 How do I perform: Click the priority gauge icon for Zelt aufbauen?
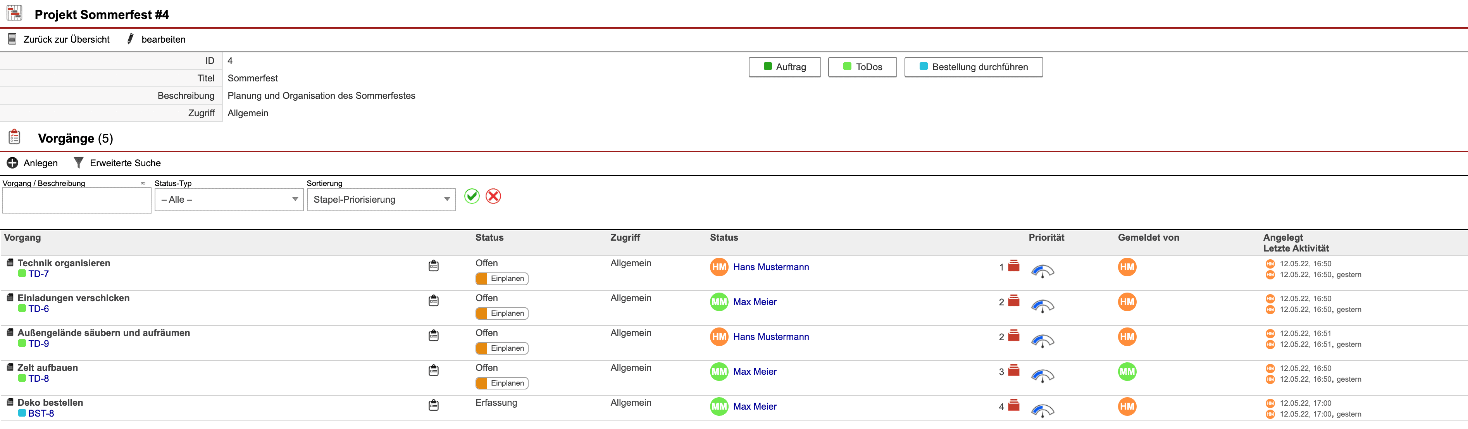pos(1042,376)
